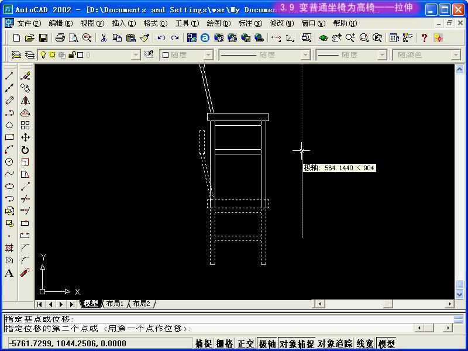Click the coordinate readout -5761.7299, 1044.2506

pos(68,343)
